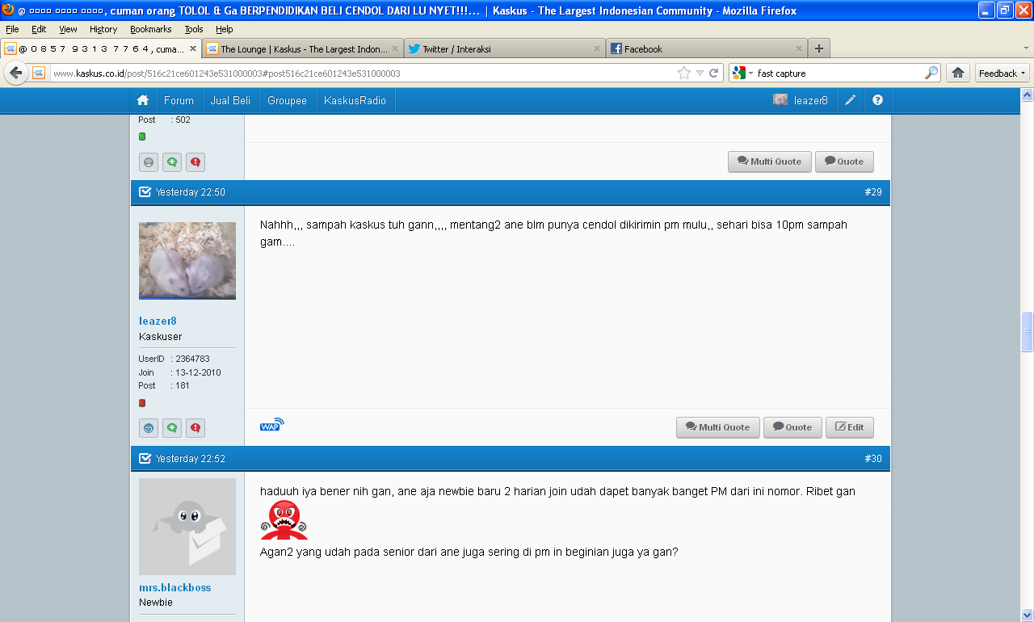The image size is (1034, 622).
Task: Open leazer8 profile link in post #29
Action: (158, 322)
